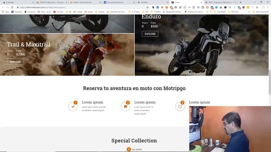Open the Cyberself Live Analytics bookmark
Viewport: 271px width, 152px height.
tap(116, 12)
